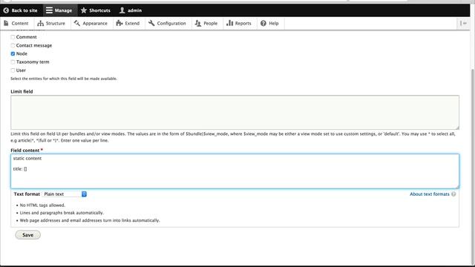Click the Help menu label
This screenshot has height=267, width=475.
pos(274,23)
